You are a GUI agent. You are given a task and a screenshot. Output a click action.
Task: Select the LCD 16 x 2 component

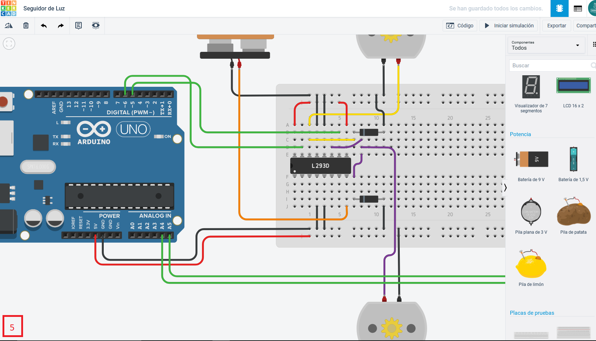[x=573, y=92]
